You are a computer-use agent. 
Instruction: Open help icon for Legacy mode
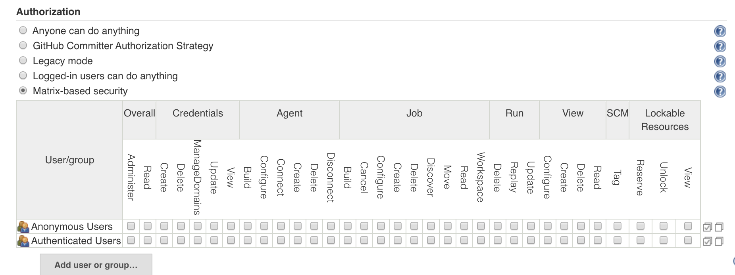pos(720,61)
